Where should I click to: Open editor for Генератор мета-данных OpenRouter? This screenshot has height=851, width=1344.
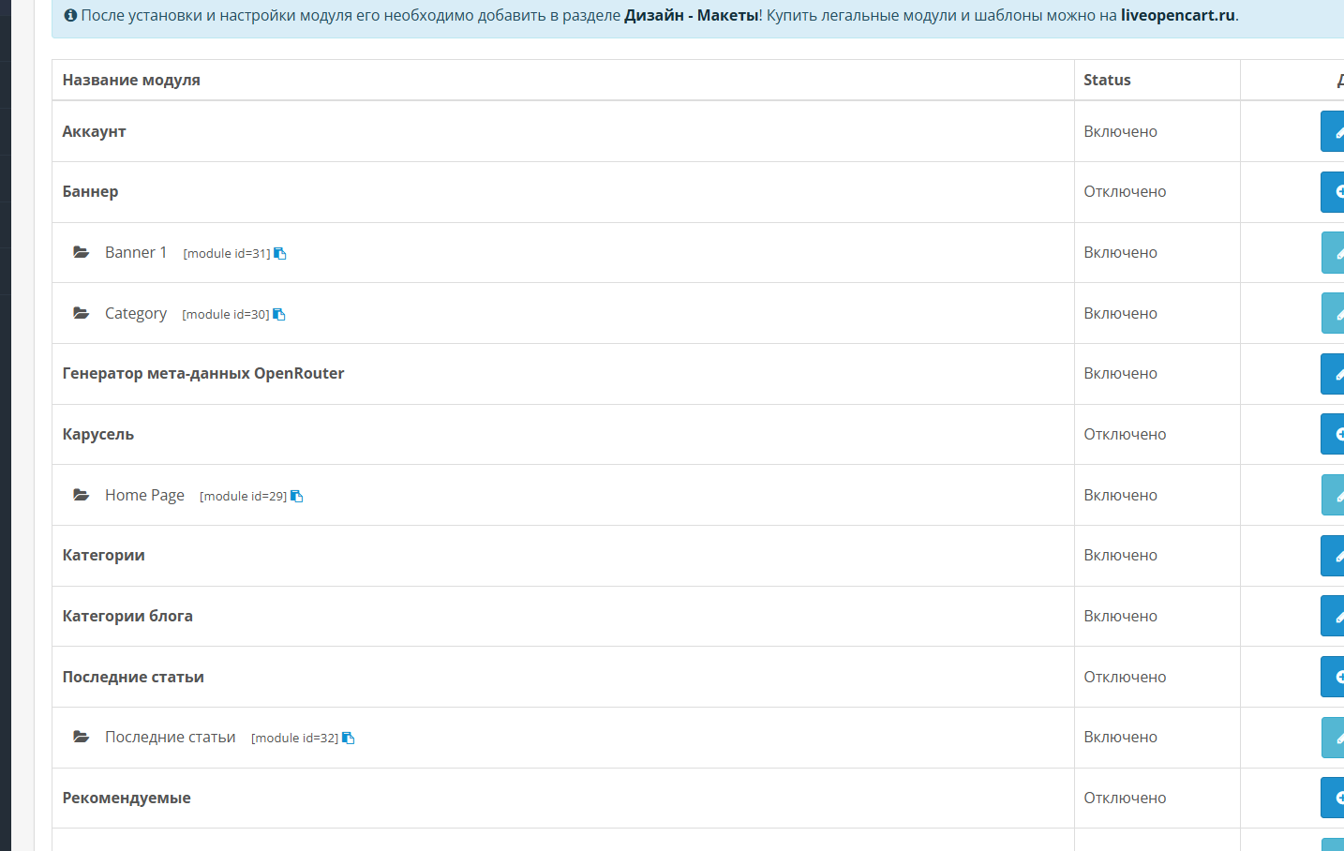click(x=1333, y=373)
